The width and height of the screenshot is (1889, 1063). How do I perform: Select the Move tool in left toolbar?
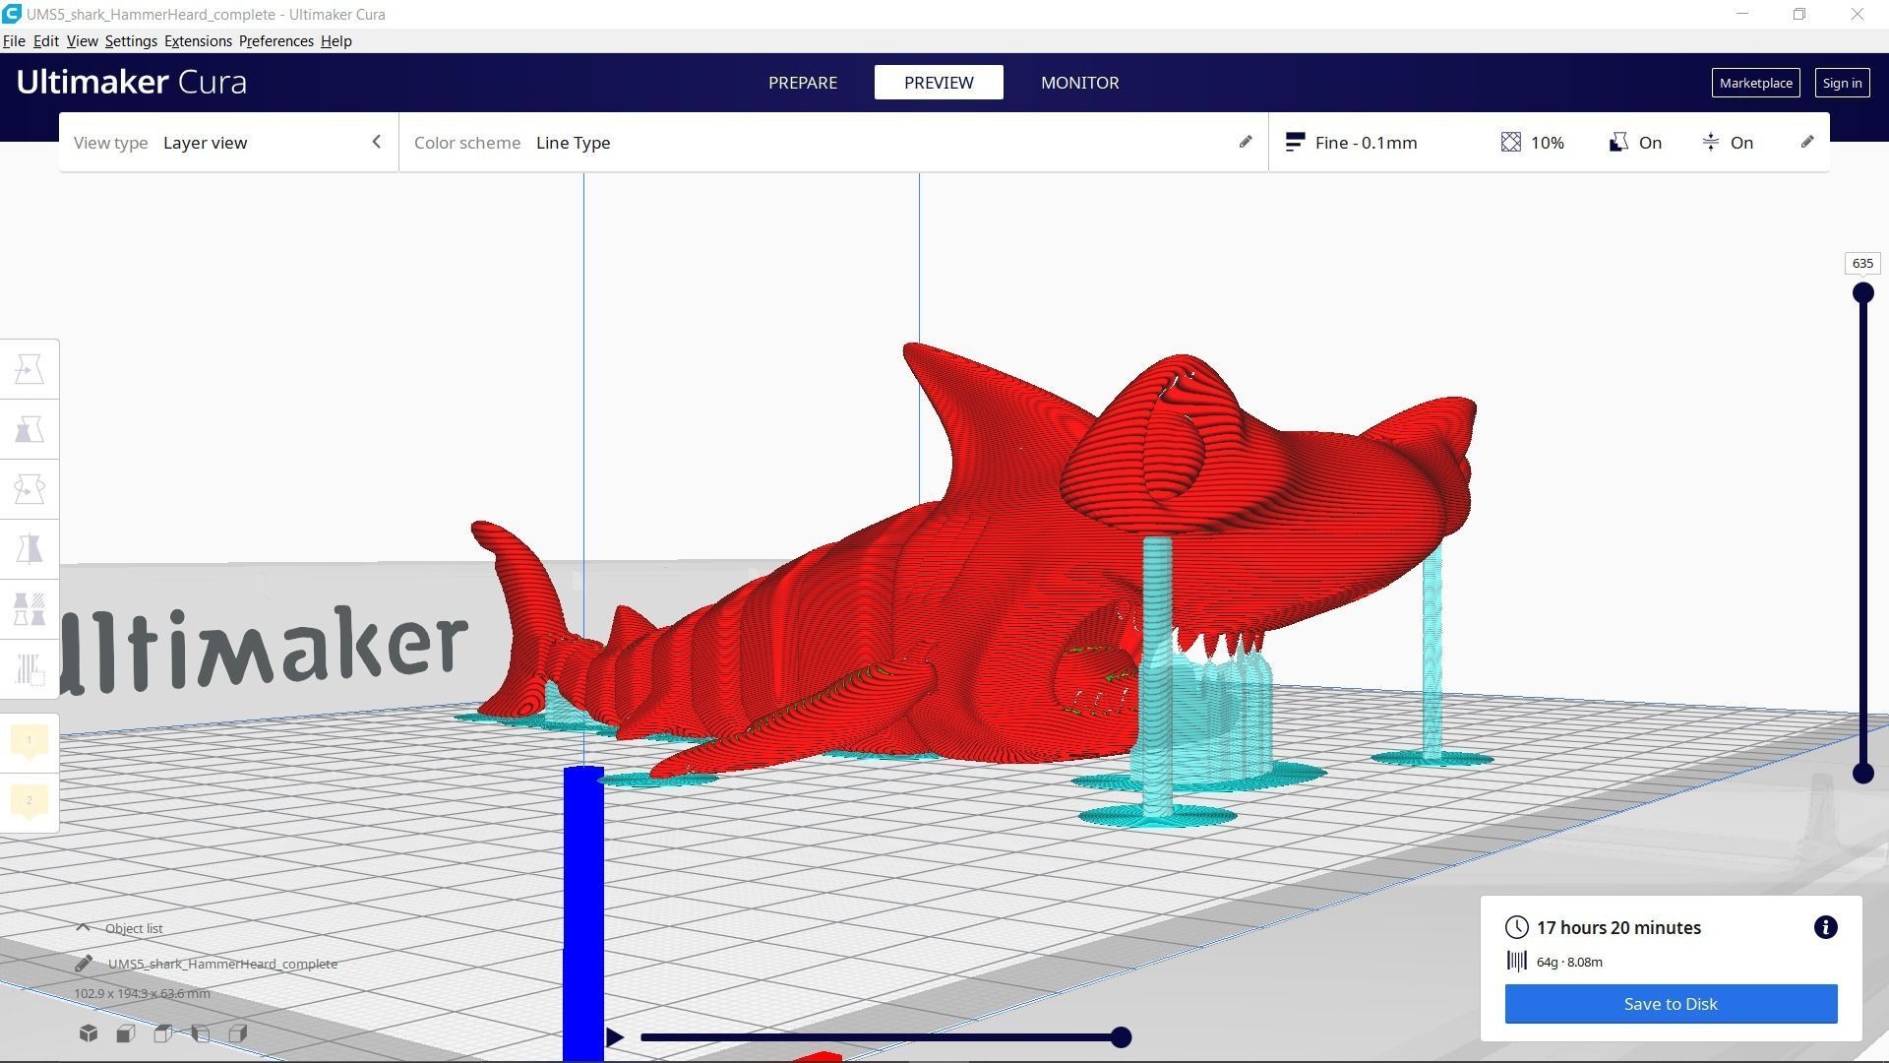tap(30, 369)
